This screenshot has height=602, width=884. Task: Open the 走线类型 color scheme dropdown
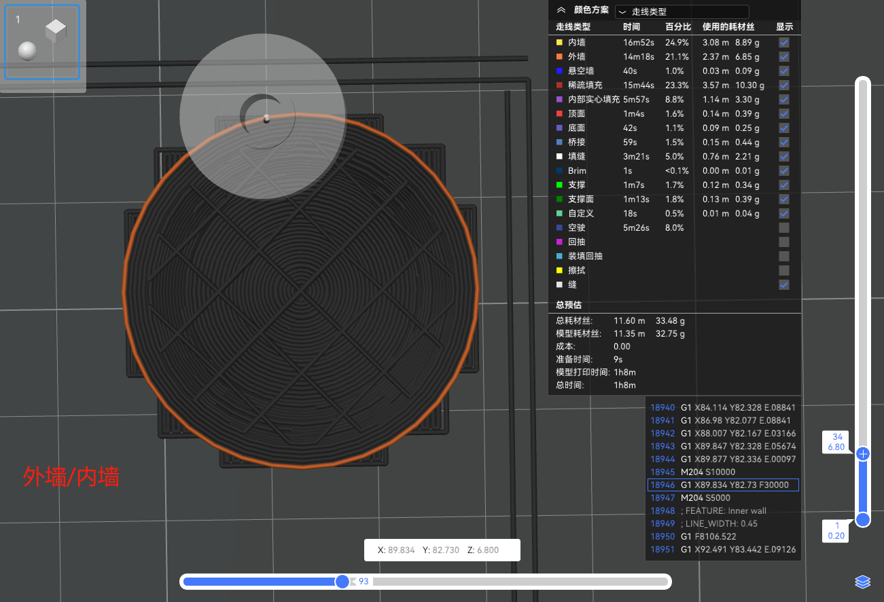point(682,12)
